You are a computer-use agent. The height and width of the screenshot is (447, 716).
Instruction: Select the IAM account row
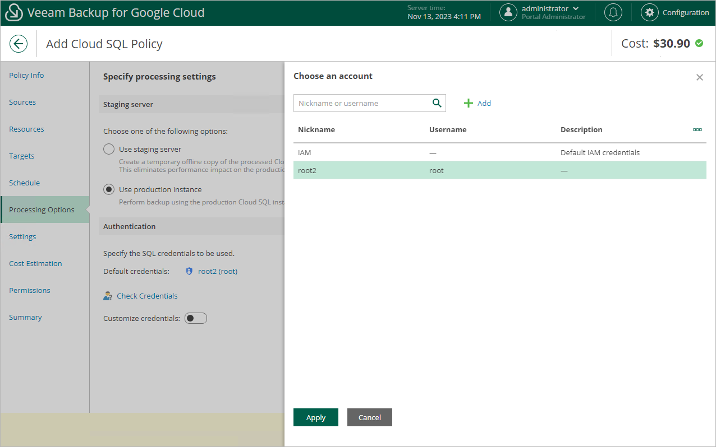pos(499,152)
